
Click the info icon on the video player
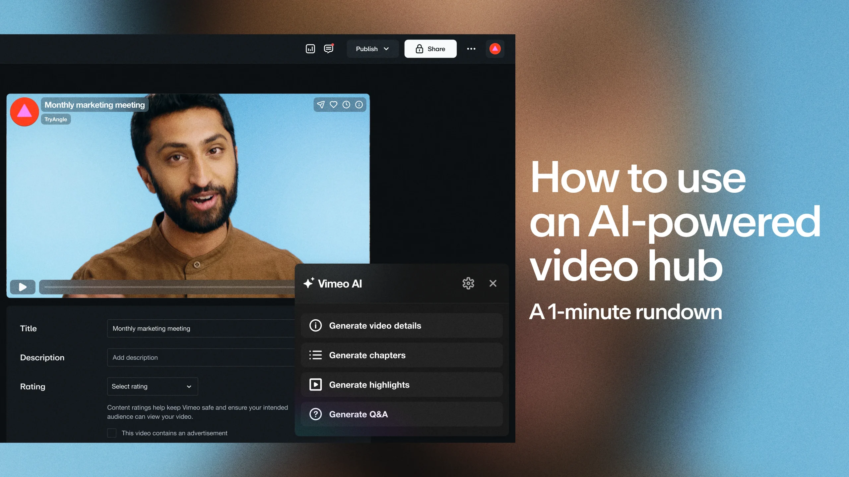(x=359, y=105)
